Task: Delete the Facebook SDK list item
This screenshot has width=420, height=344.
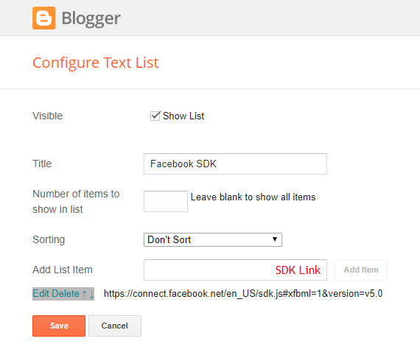Action: [x=65, y=294]
